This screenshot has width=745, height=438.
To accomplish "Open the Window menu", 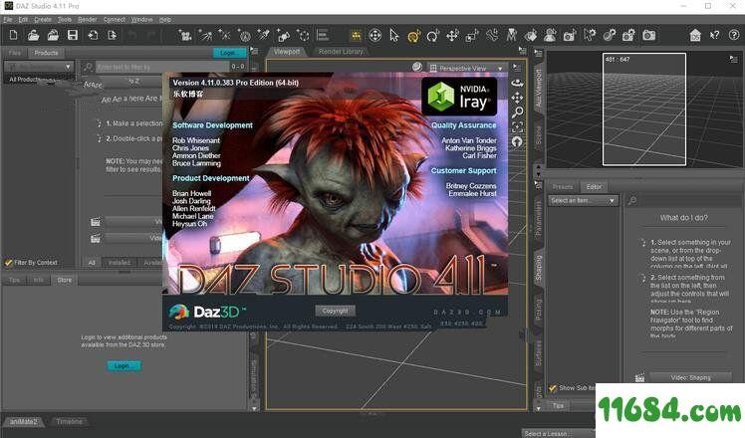I will 141,20.
